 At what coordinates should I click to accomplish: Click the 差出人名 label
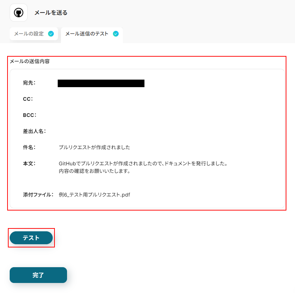34,131
